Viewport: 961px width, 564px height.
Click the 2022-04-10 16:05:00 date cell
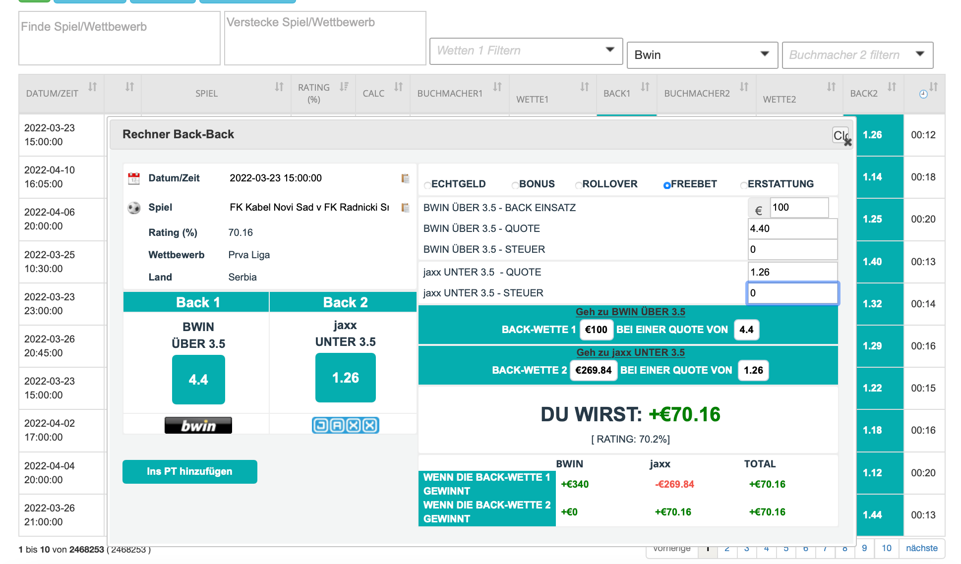pos(61,177)
